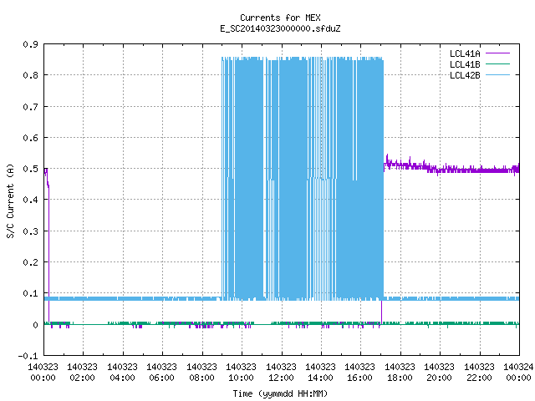The height and width of the screenshot is (401, 535).
Task: Click the 0 y-axis tick label
Action: [x=35, y=325]
